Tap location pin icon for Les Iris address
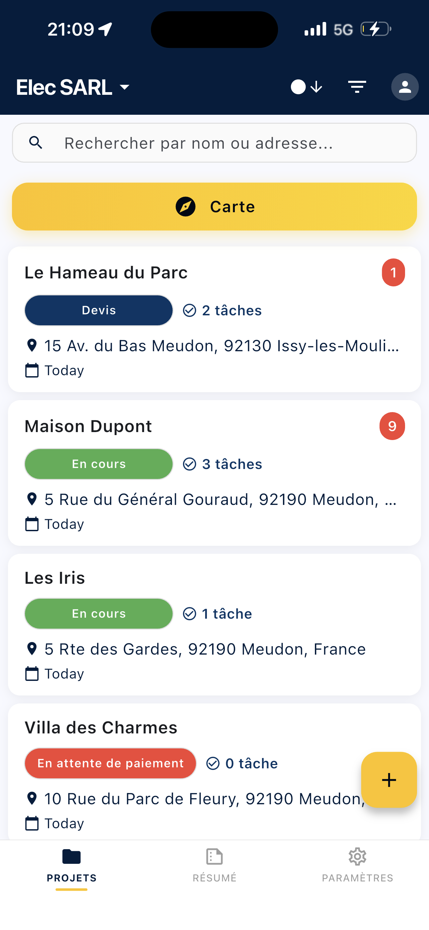Screen dimensions: 429x930 tap(32, 649)
